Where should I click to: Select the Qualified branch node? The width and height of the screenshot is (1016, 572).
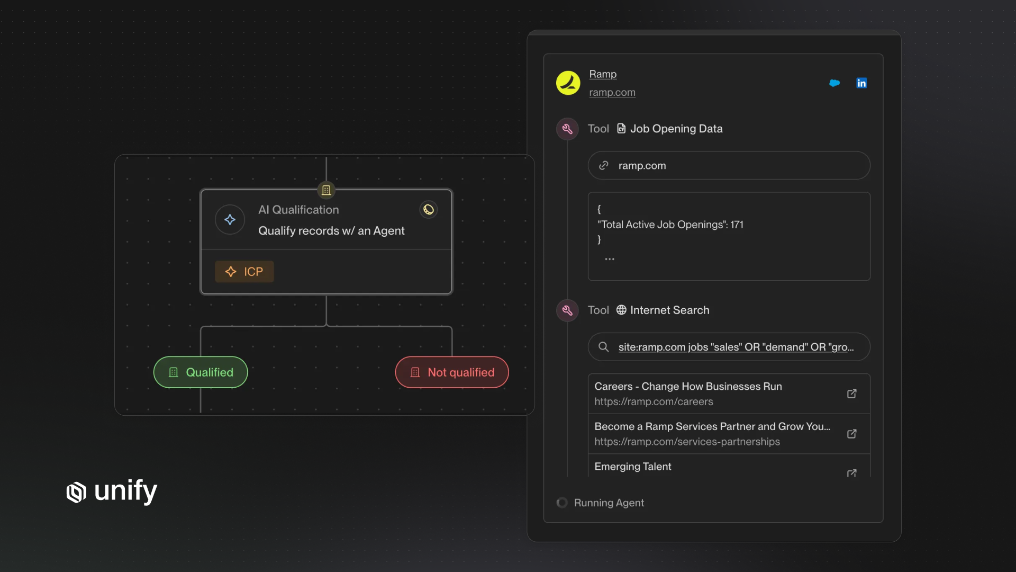pyautogui.click(x=201, y=372)
